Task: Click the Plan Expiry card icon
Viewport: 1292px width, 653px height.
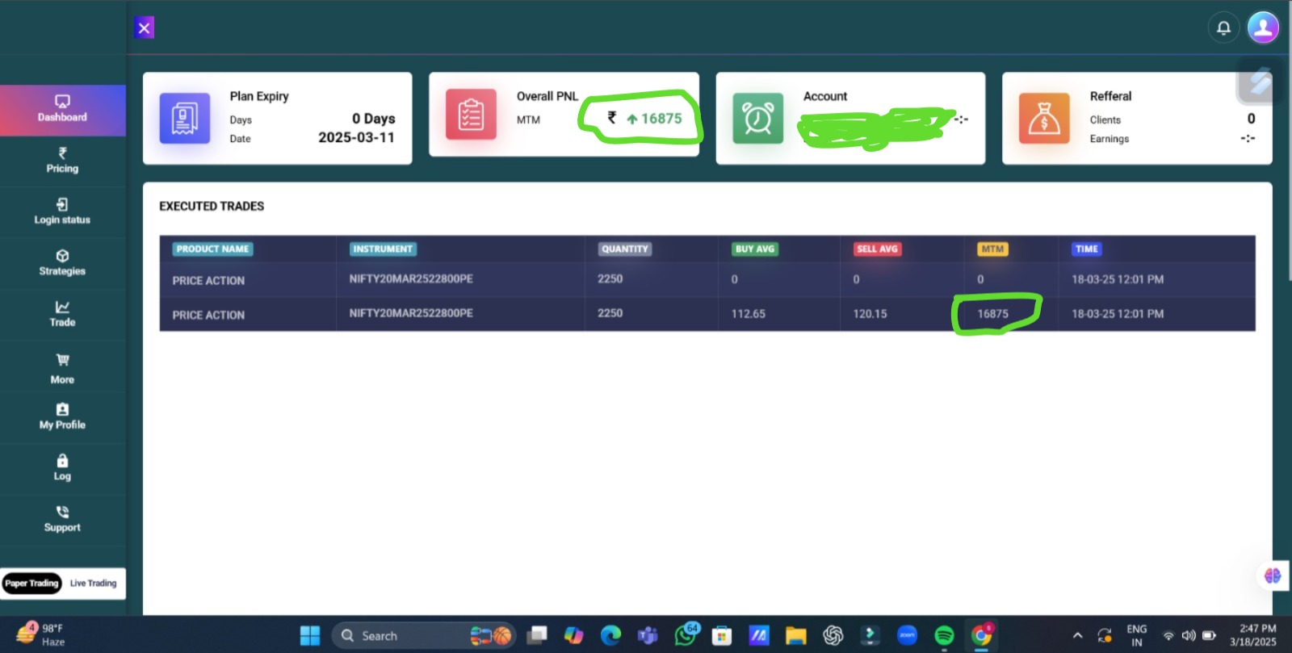Action: point(184,118)
